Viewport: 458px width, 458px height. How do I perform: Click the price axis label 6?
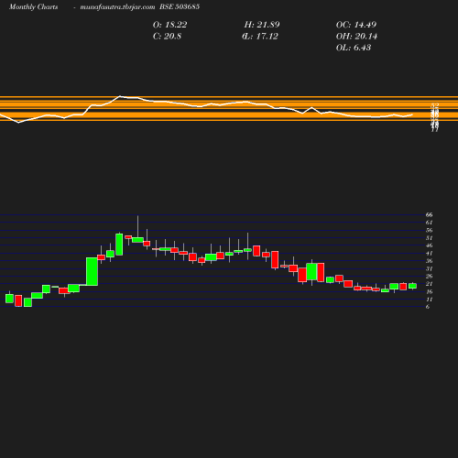[428, 307]
